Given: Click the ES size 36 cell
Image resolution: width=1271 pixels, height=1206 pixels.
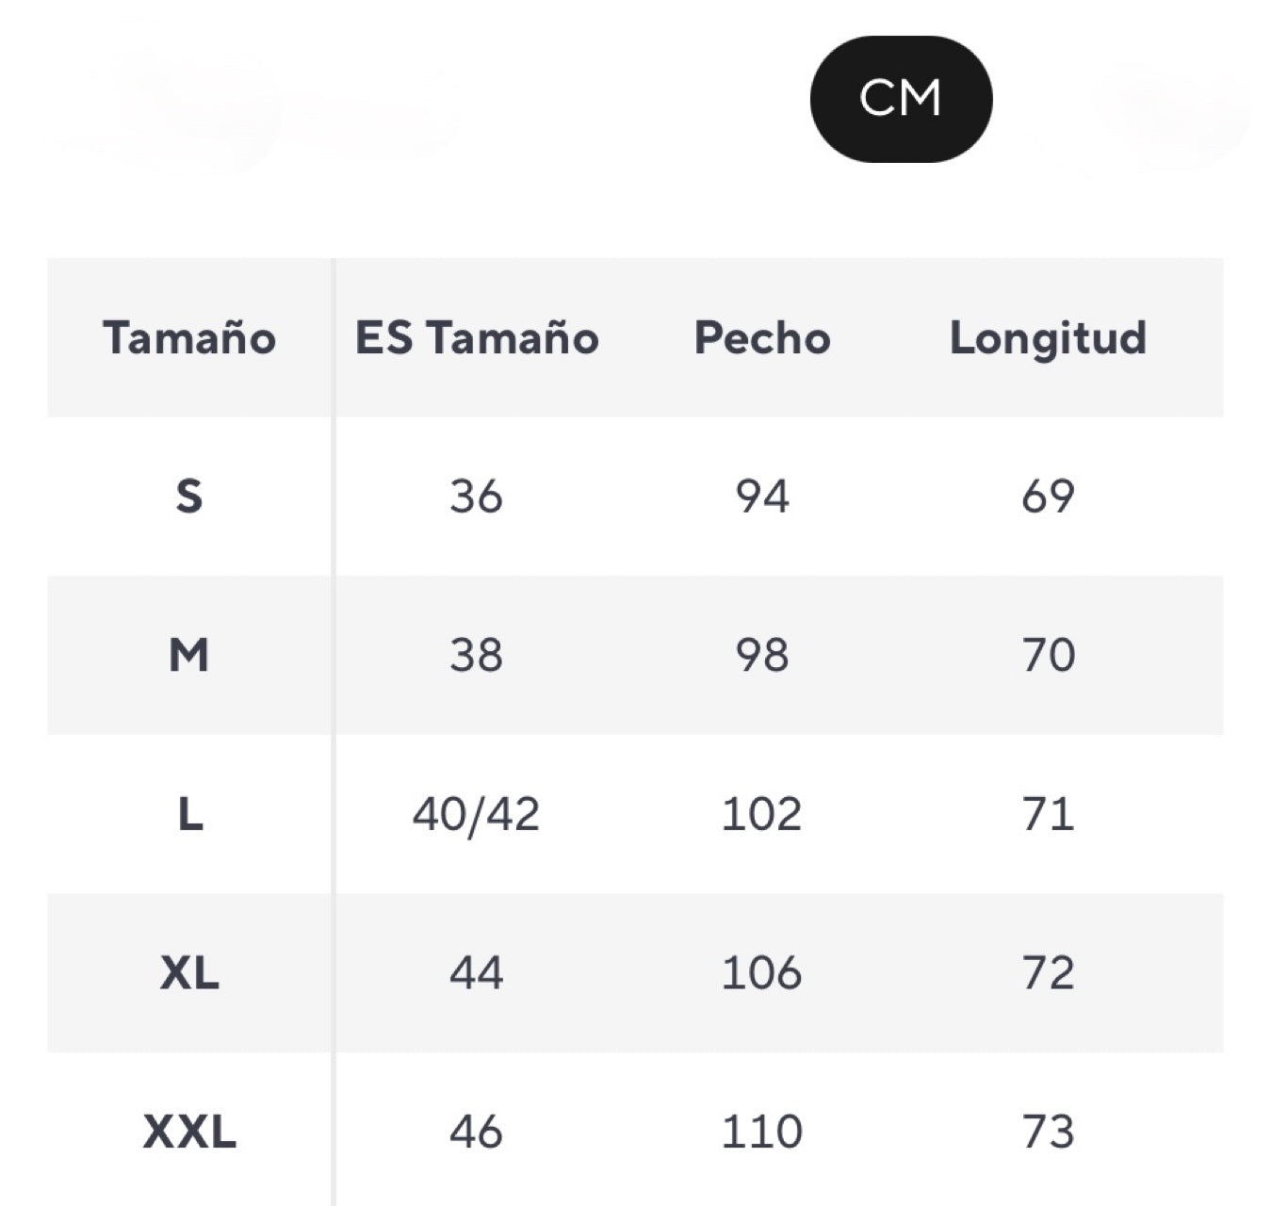Looking at the screenshot, I should coord(477,496).
